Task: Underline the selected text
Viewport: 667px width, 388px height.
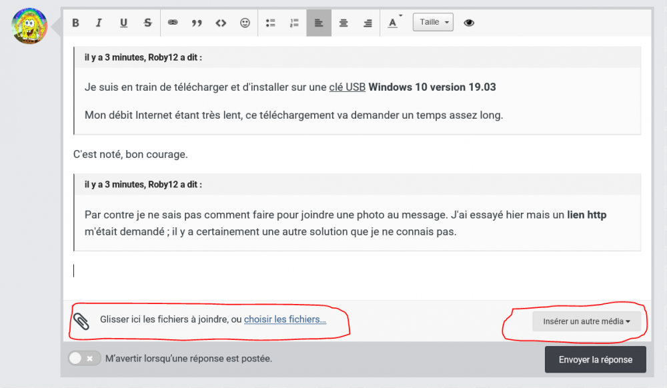Action: coord(123,23)
